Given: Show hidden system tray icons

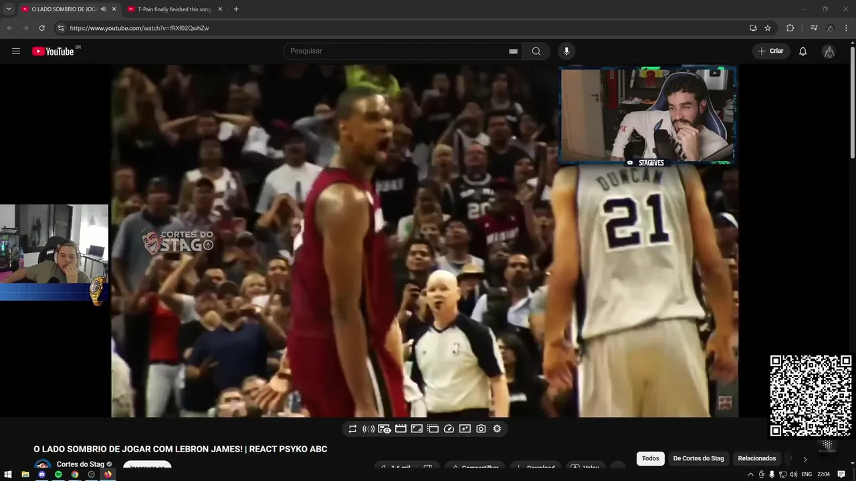Looking at the screenshot, I should (x=750, y=474).
